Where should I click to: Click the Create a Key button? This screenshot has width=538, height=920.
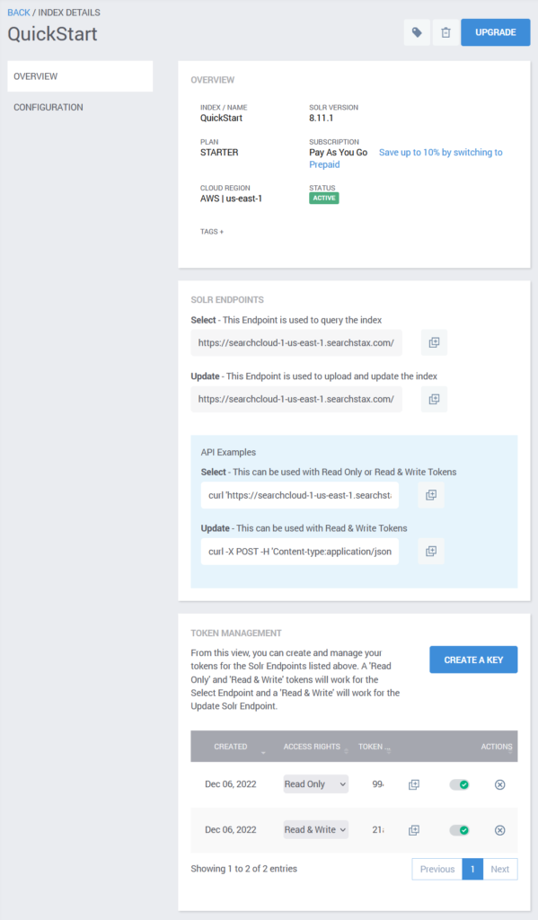point(473,660)
